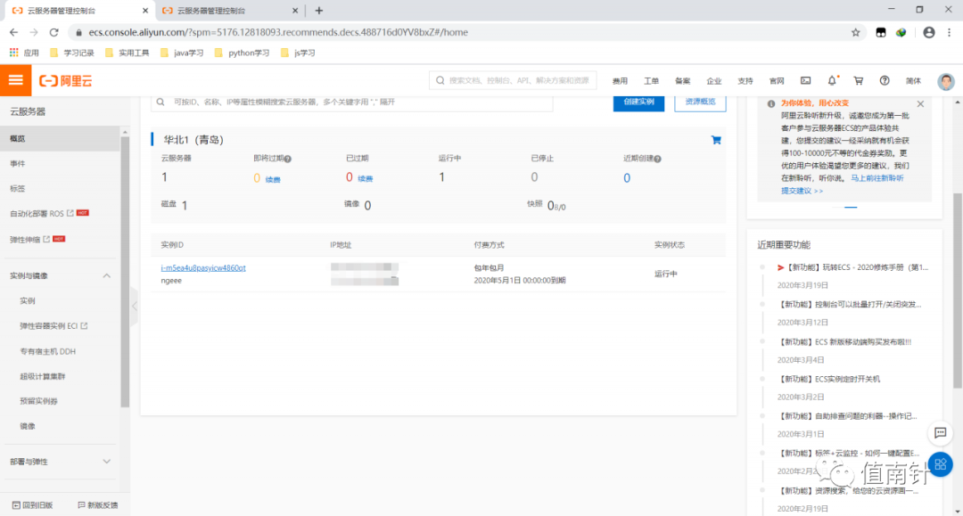Open the Chrome three-dot menu

[949, 32]
